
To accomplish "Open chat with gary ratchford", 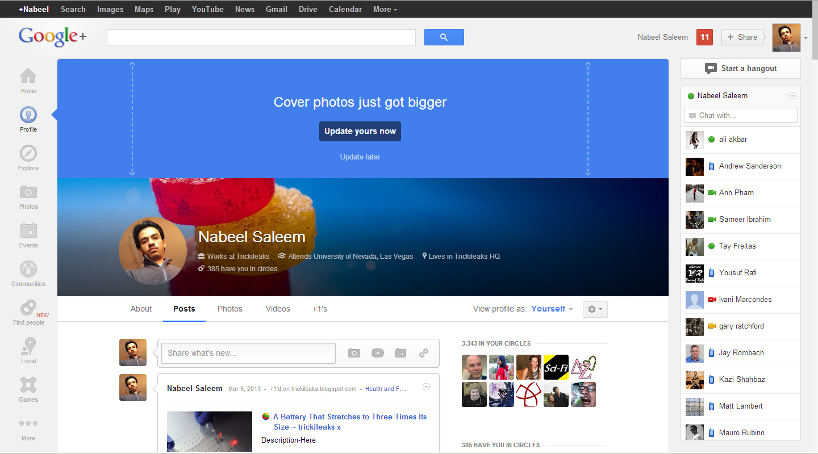I will (741, 326).
